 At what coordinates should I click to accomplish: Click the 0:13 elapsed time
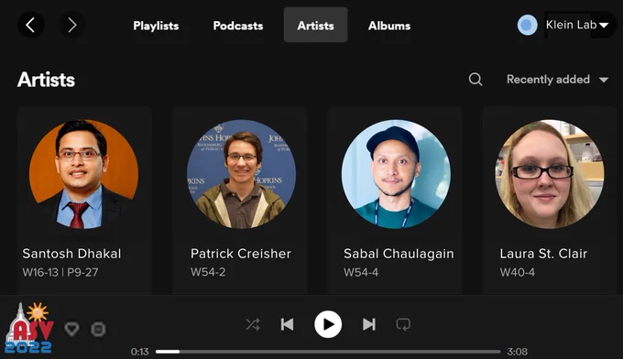(x=140, y=352)
